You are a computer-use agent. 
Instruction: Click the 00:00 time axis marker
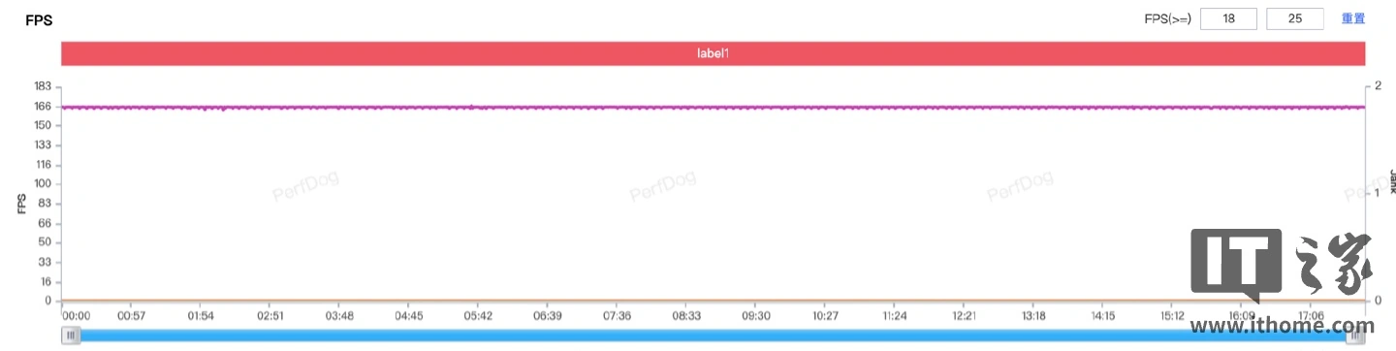[x=77, y=316]
